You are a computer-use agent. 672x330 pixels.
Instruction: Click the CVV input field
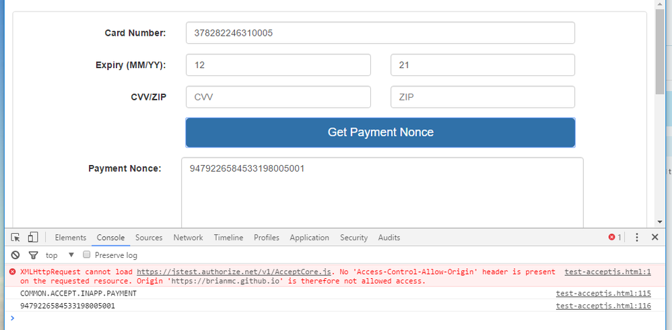pos(278,97)
